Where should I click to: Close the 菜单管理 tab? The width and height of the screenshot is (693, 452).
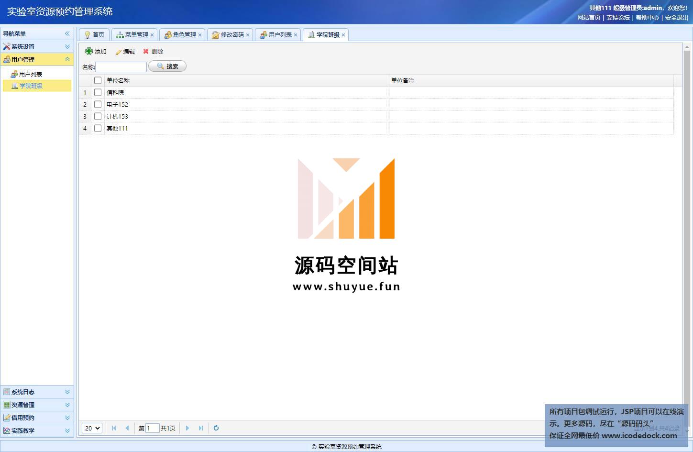(152, 35)
